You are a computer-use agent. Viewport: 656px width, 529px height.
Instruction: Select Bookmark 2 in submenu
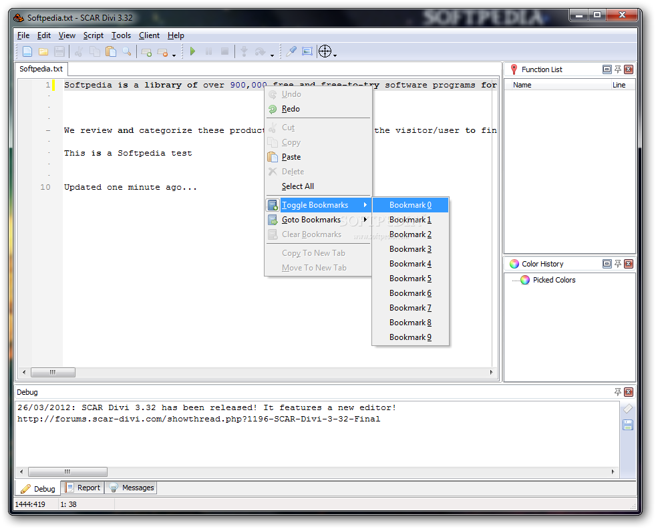pyautogui.click(x=410, y=234)
